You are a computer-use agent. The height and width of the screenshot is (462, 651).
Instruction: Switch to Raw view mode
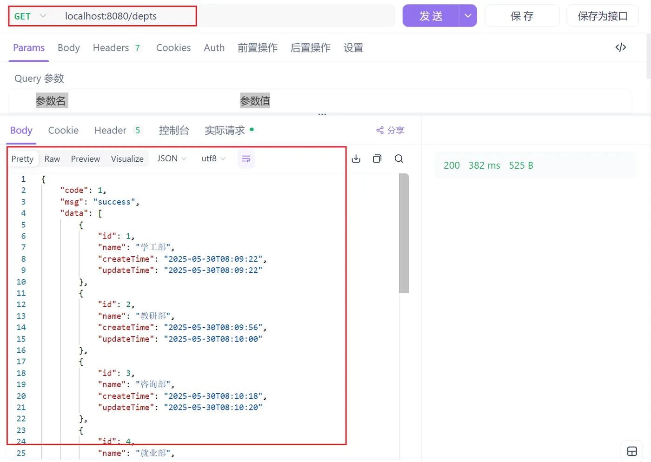[x=52, y=158]
